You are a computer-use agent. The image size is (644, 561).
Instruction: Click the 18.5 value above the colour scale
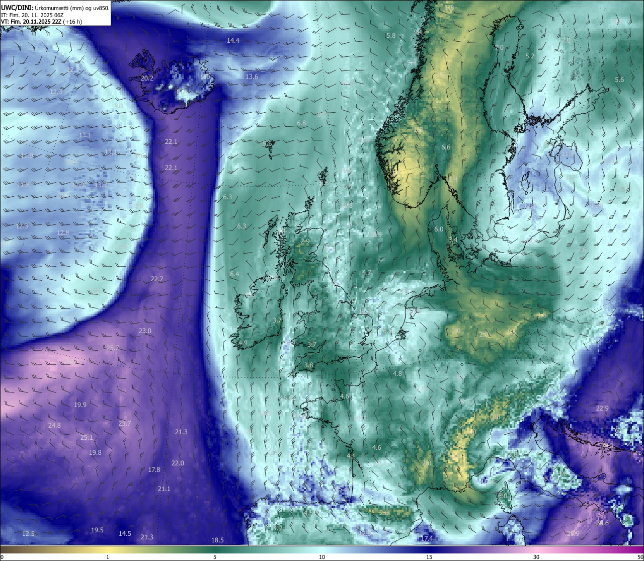(x=217, y=540)
